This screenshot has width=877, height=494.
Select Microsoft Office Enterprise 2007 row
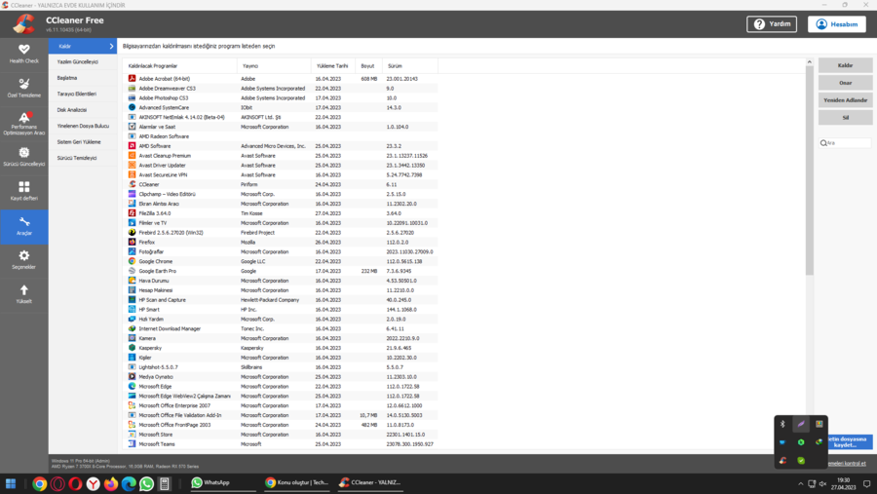[x=281, y=405]
